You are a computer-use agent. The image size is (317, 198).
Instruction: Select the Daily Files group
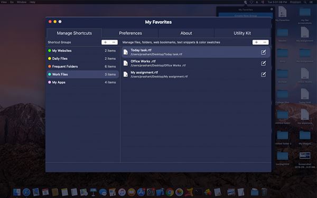[82, 59]
